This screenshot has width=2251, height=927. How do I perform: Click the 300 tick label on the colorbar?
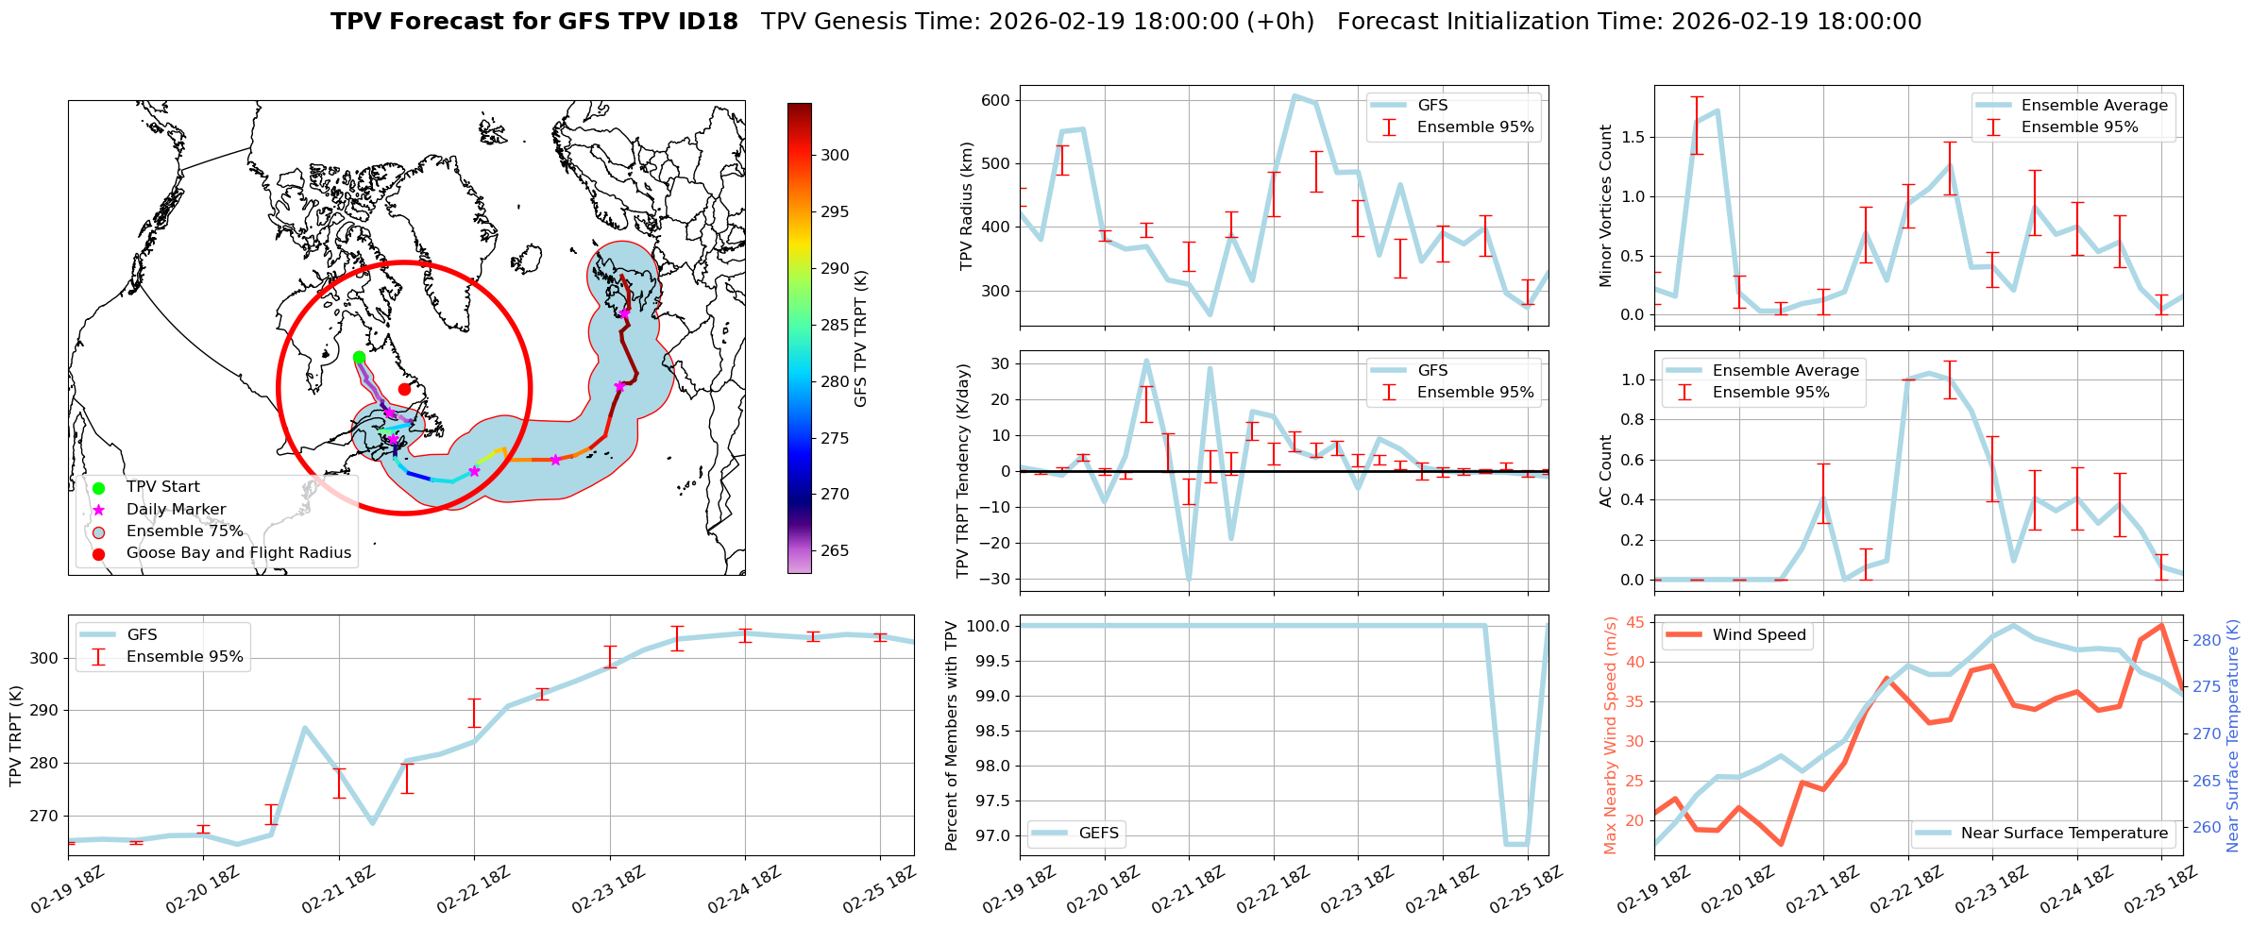coord(835,156)
